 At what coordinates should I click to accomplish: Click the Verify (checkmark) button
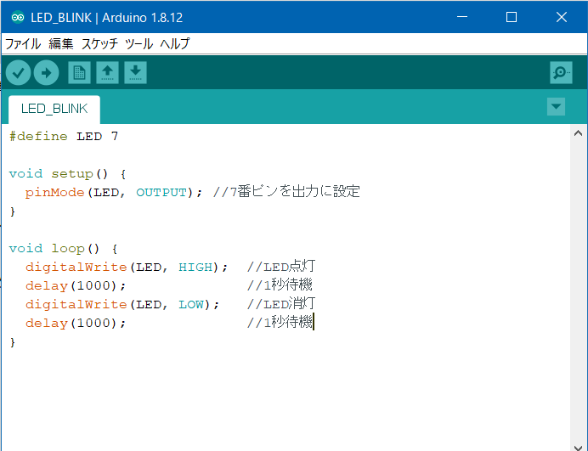[x=19, y=72]
